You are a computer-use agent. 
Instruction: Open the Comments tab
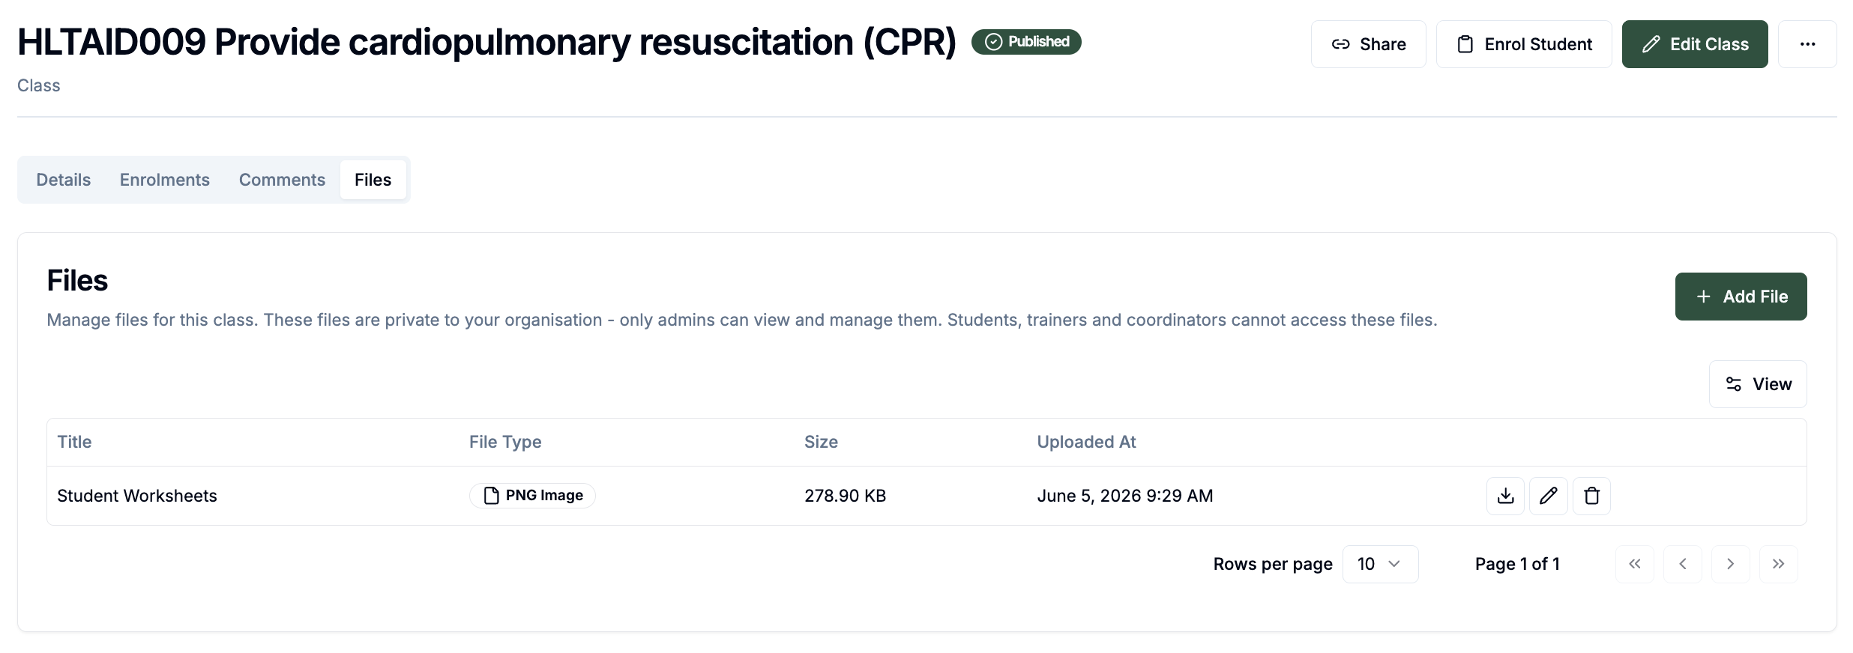pos(282,180)
